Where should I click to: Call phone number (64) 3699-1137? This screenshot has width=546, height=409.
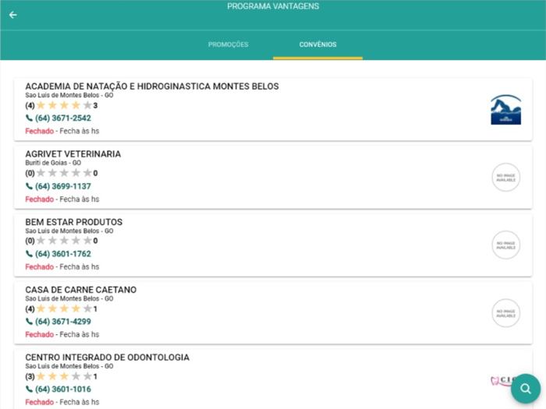click(x=63, y=186)
